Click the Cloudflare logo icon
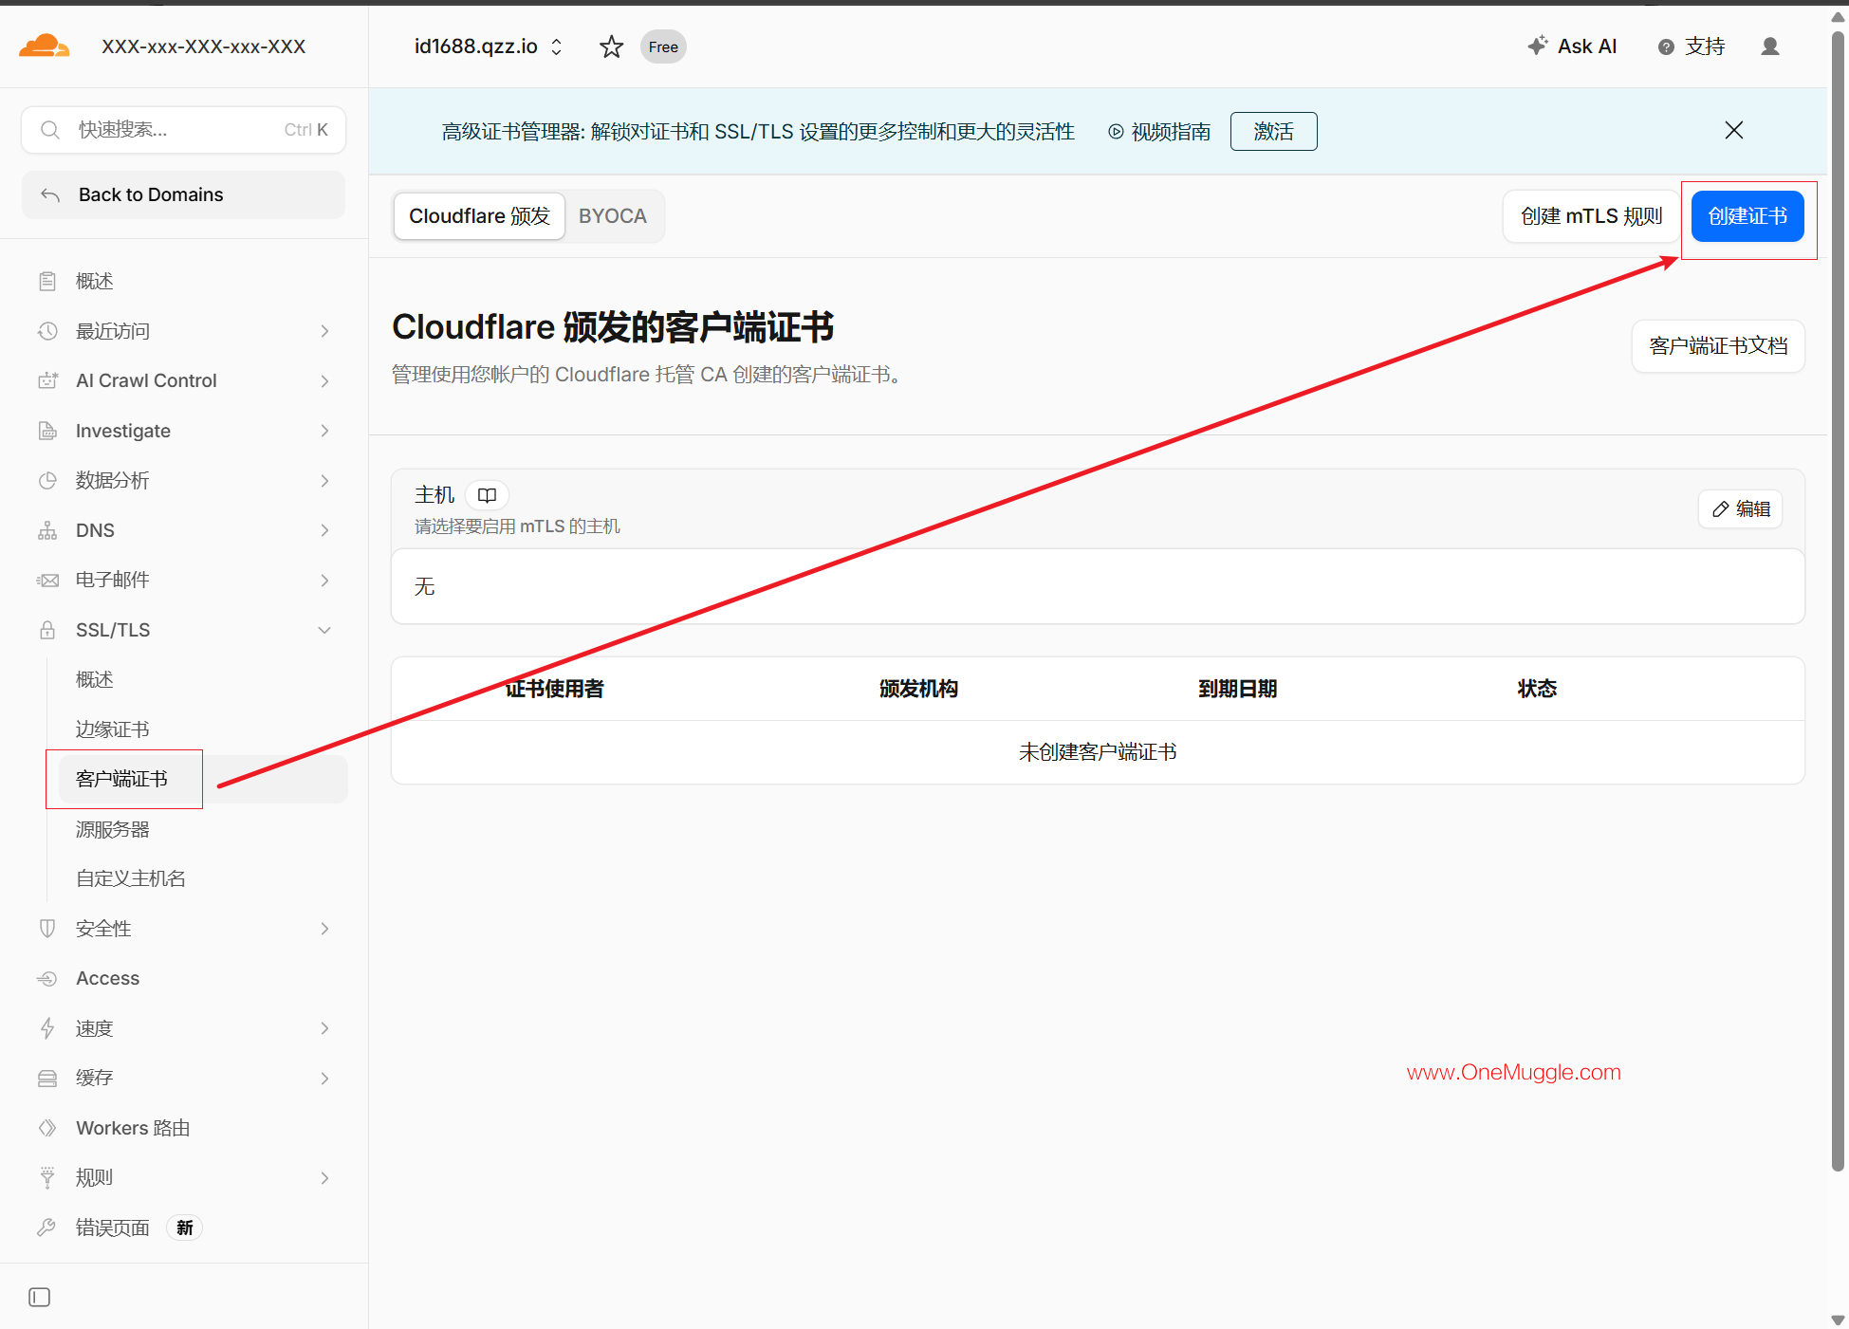 click(x=44, y=46)
